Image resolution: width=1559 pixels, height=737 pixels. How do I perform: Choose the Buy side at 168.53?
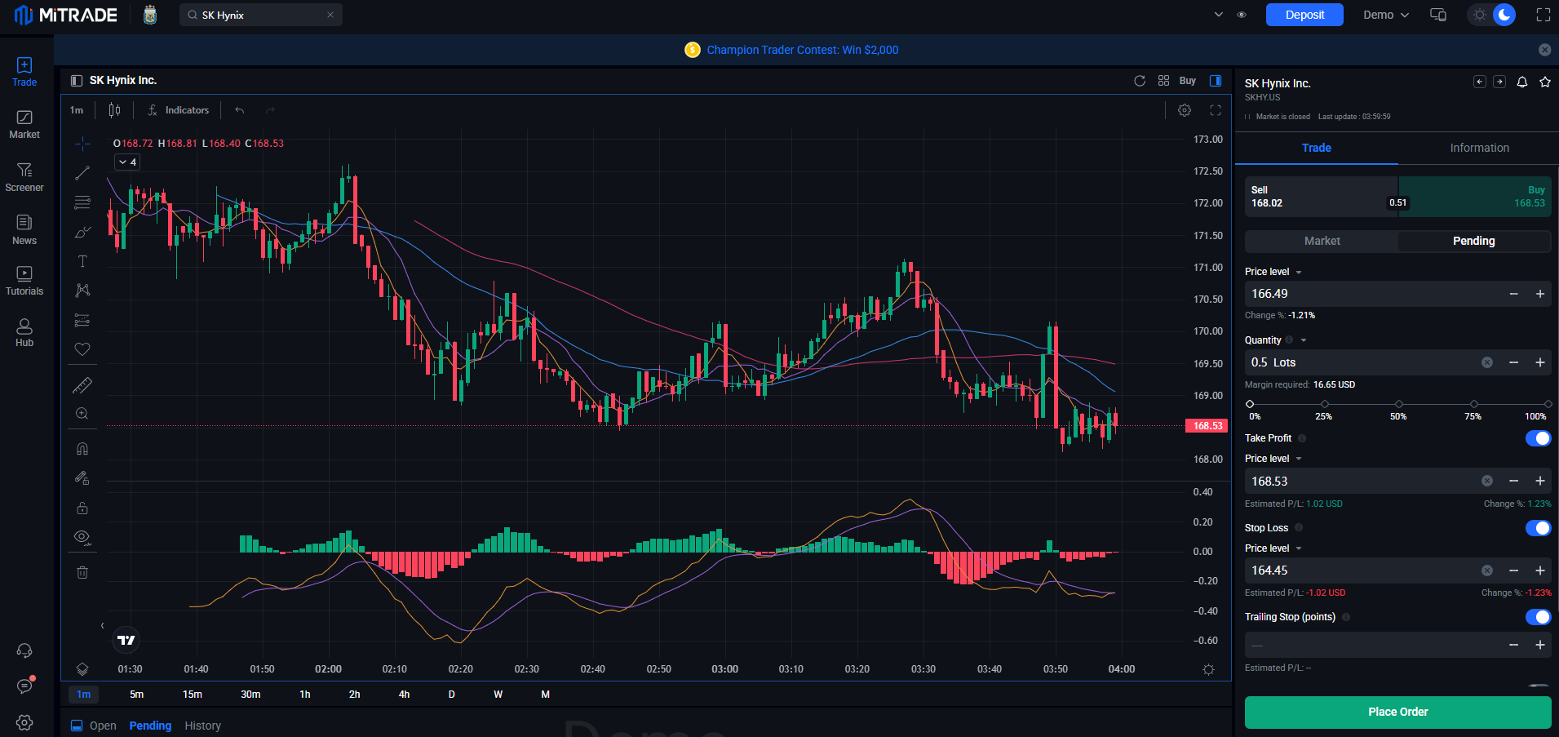pos(1475,197)
